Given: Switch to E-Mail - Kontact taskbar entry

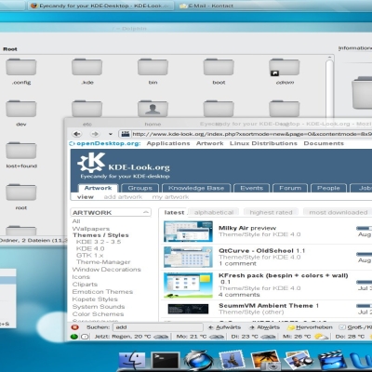Looking at the screenshot, I should pos(206,6).
